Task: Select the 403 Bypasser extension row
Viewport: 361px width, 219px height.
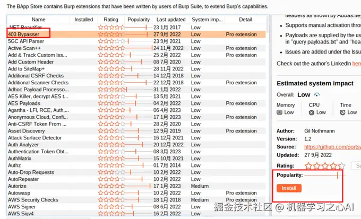Action: point(136,34)
